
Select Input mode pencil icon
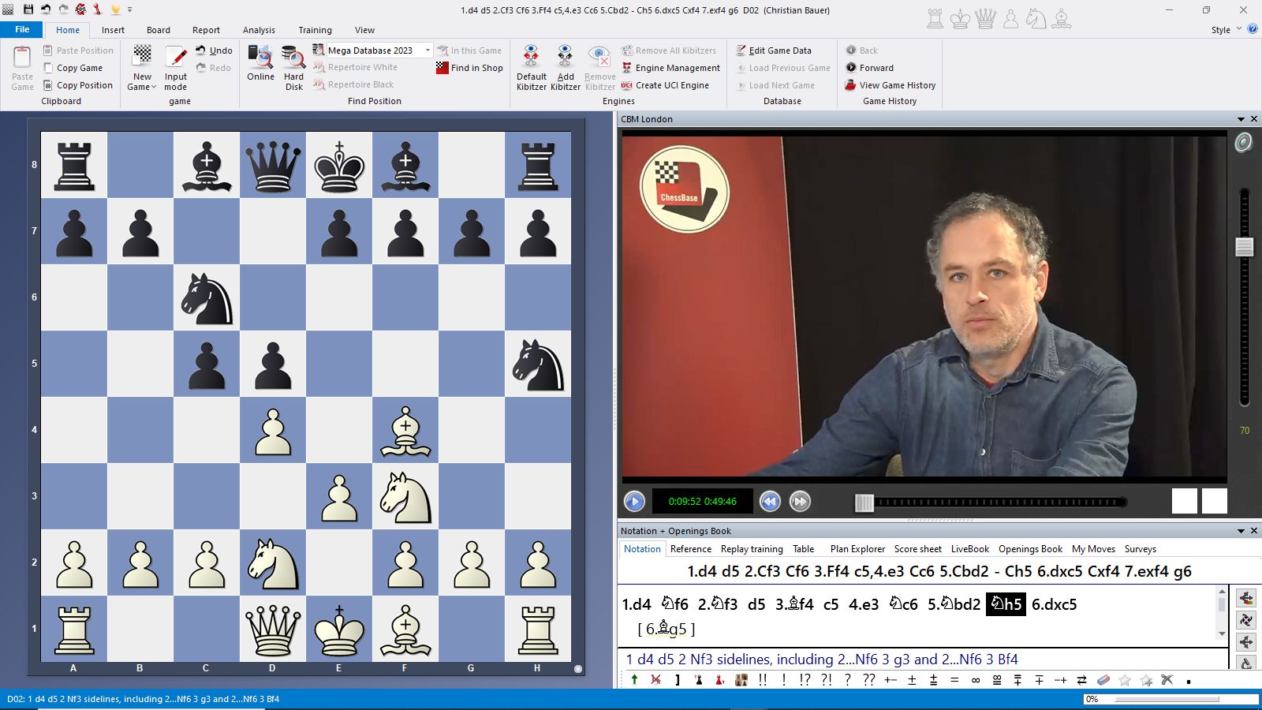(x=176, y=58)
